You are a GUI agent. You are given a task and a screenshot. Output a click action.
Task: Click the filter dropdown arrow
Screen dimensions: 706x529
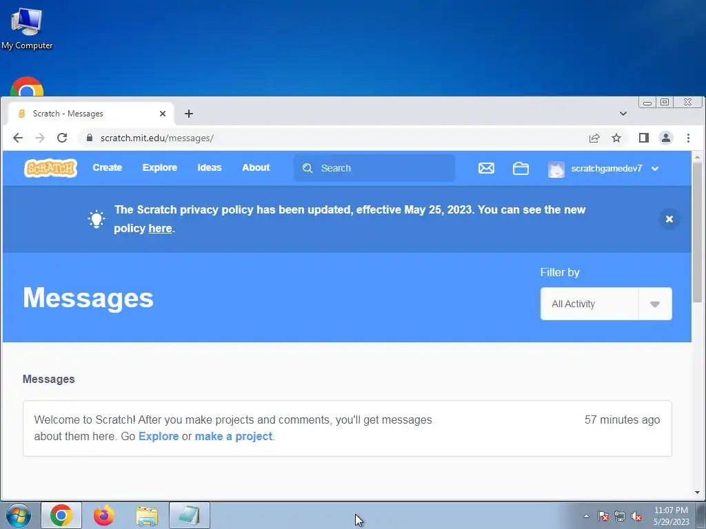point(655,304)
